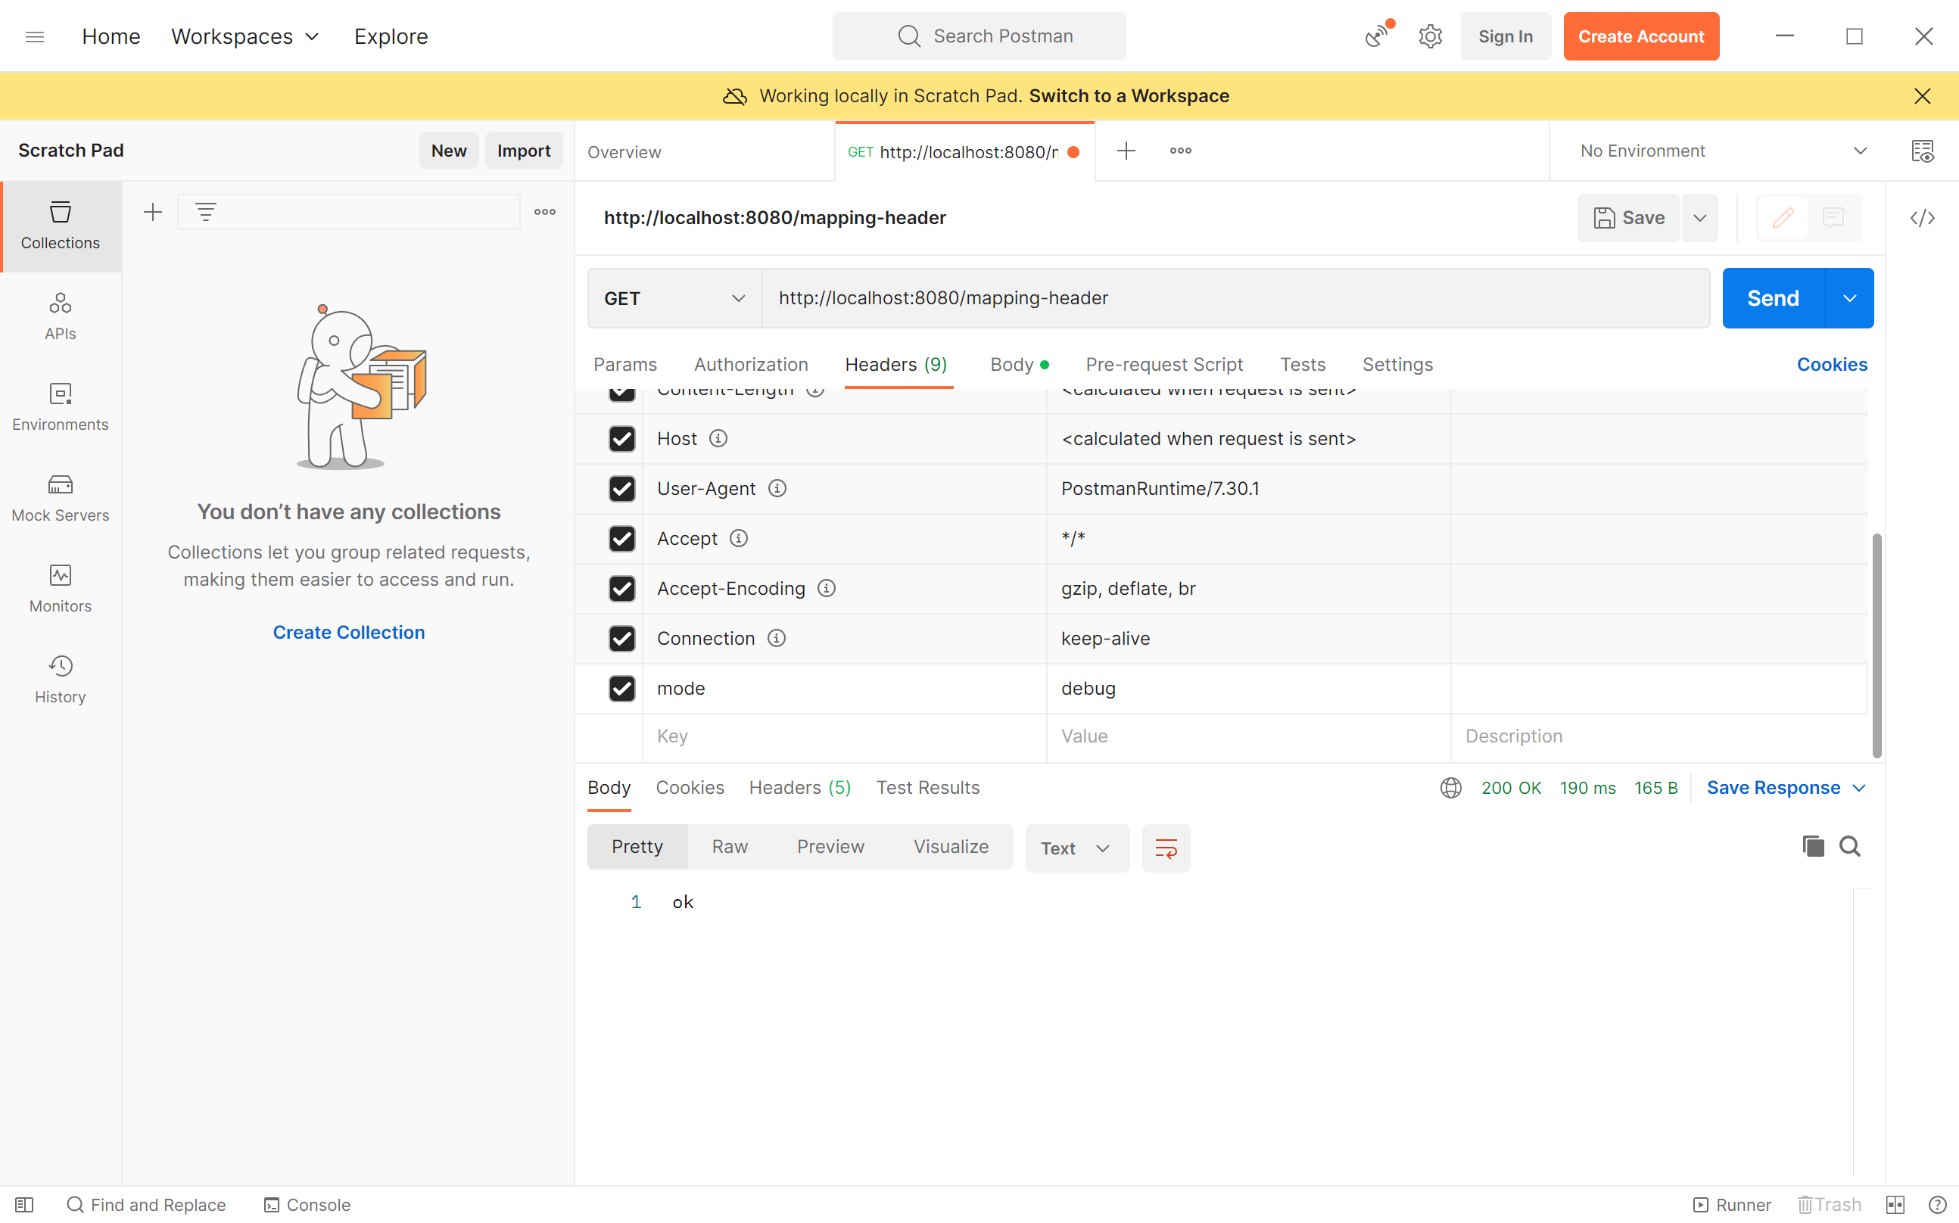Open the request Body tab
1959x1223 pixels.
[x=1019, y=365]
